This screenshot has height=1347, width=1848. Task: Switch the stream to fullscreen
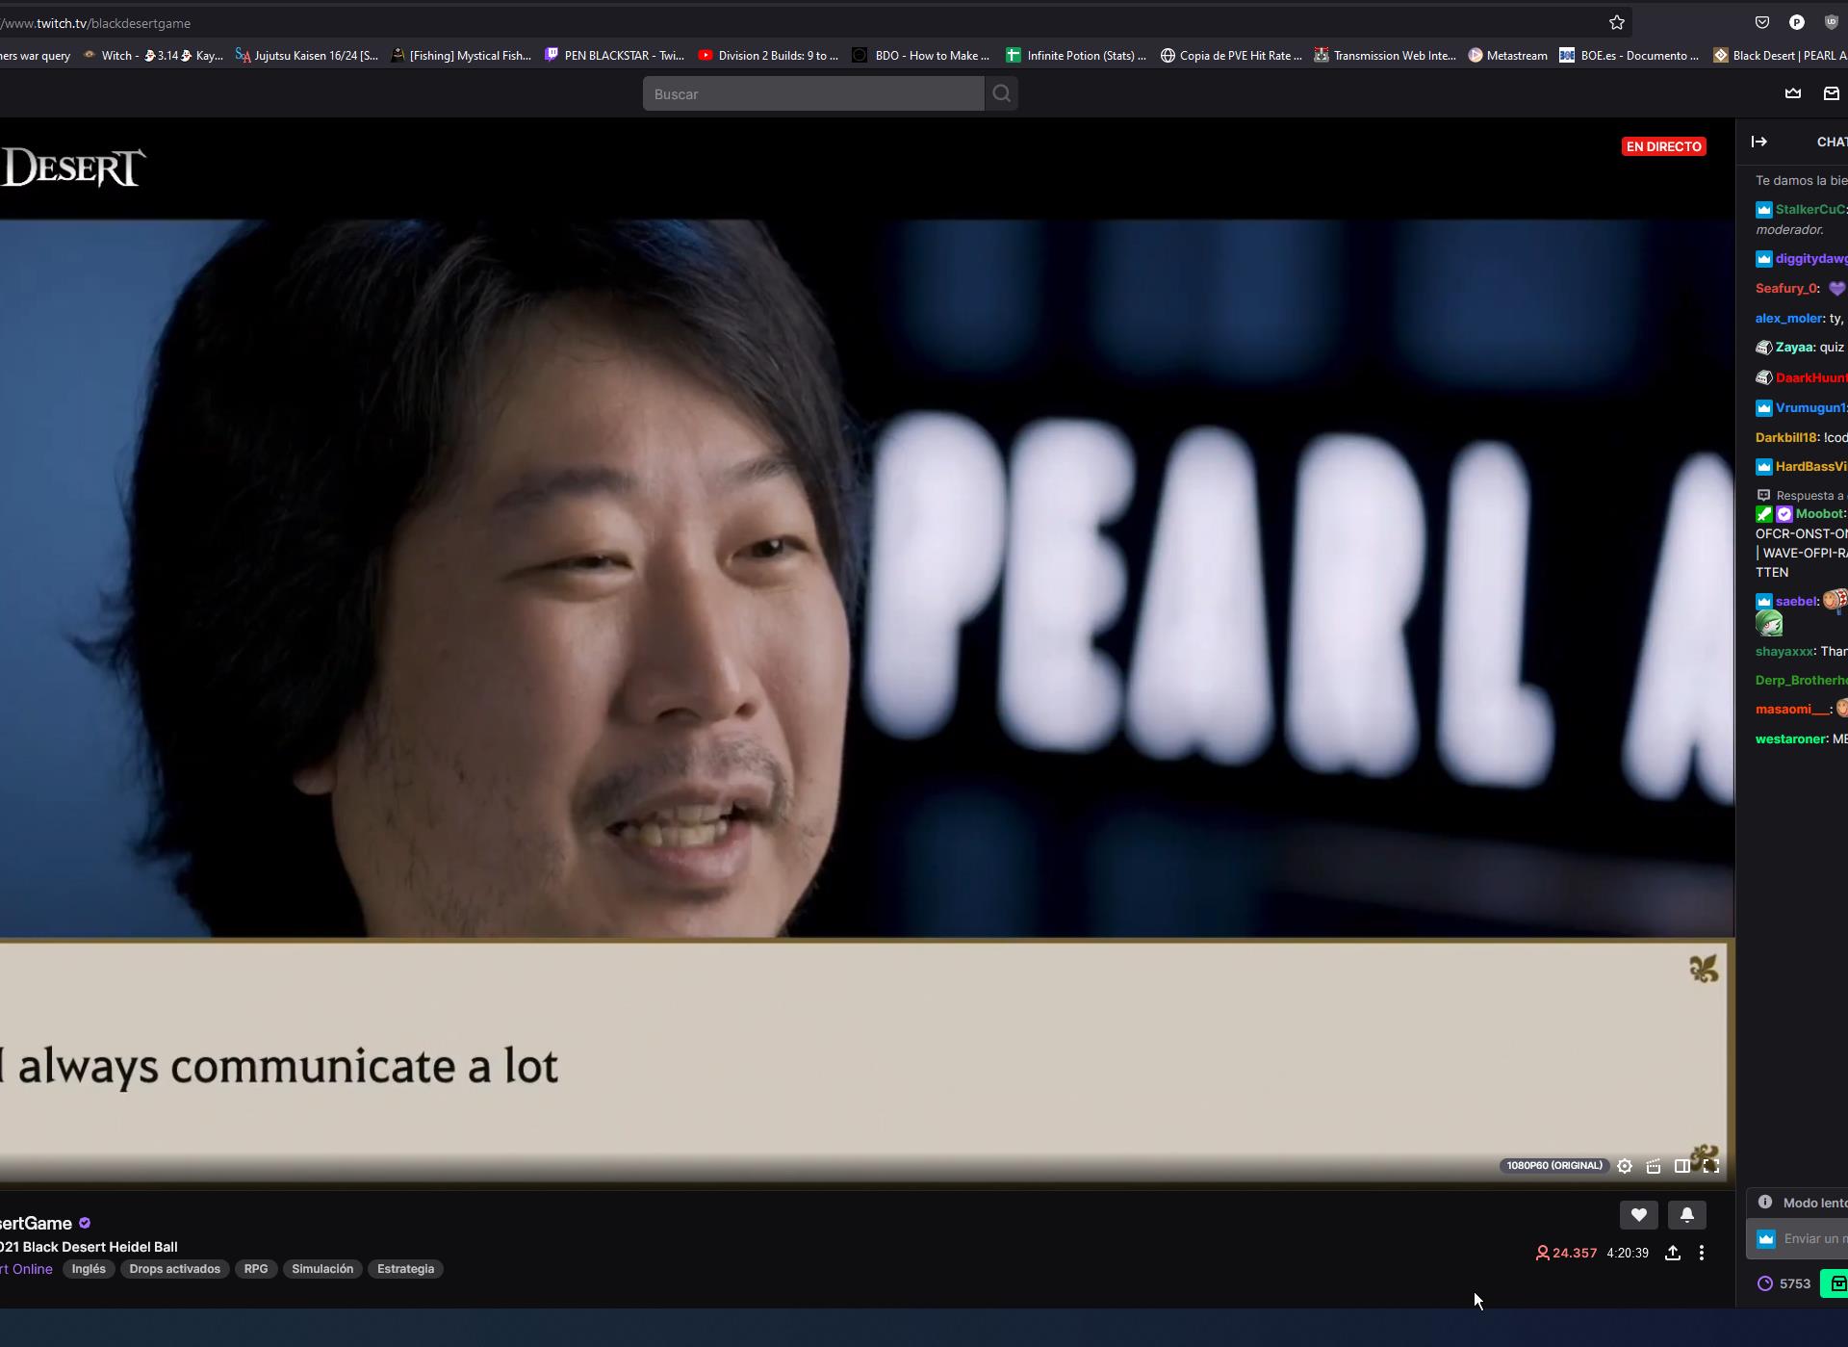1711,1166
